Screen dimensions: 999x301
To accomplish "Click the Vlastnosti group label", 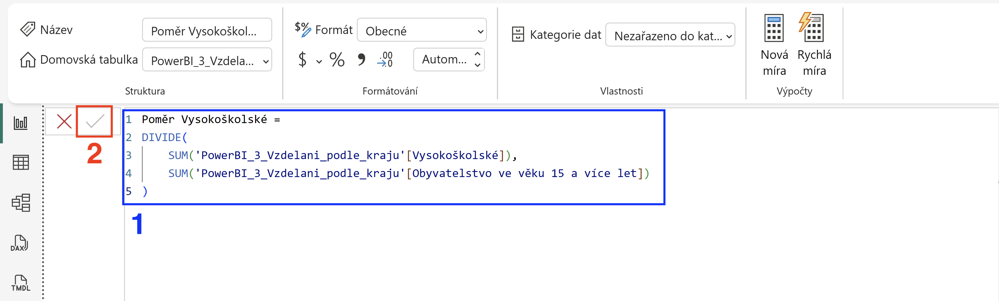I will tap(621, 91).
